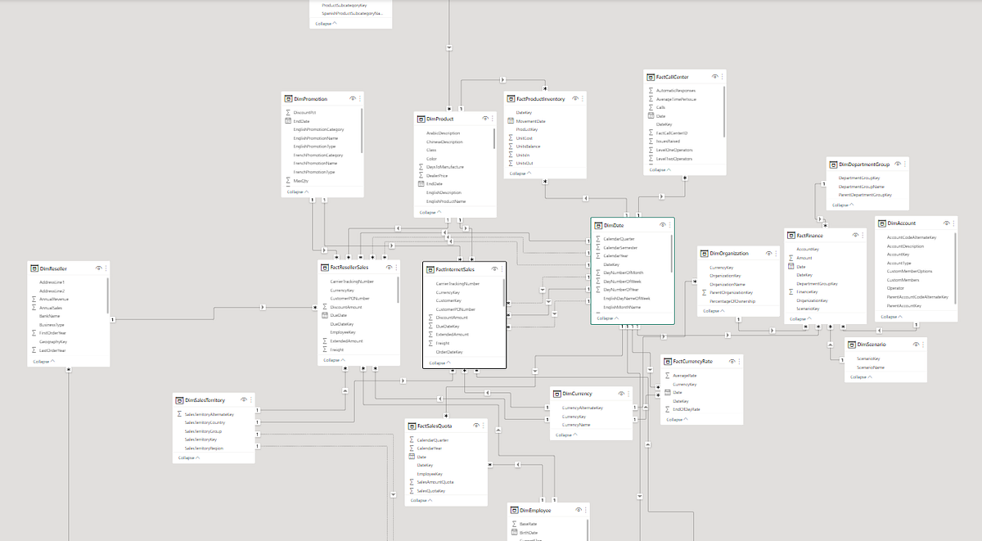Click the table icon on the DimDate header
Screen dimensions: 982x541
(598, 225)
